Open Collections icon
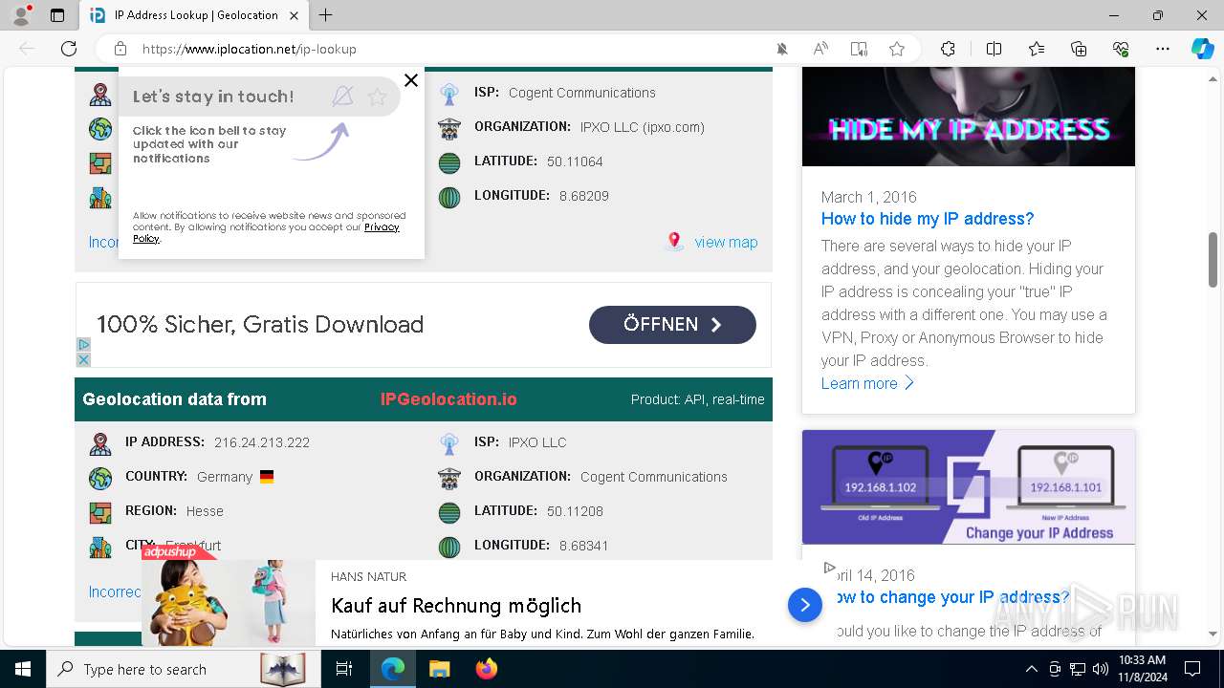Image resolution: width=1224 pixels, height=688 pixels. coord(1079,49)
